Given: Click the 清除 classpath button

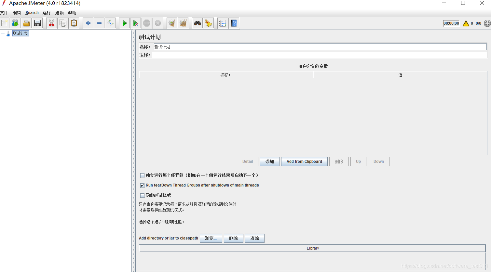Looking at the screenshot, I should pos(255,238).
